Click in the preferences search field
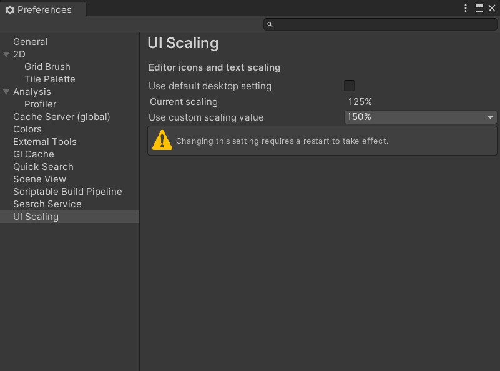Screen dimensions: 500x371 pos(381,25)
